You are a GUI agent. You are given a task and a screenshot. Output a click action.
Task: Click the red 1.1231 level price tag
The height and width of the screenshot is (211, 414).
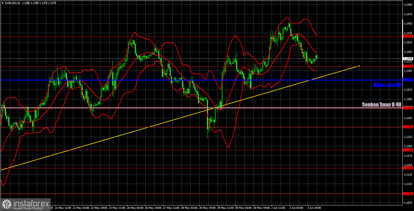click(x=408, y=127)
